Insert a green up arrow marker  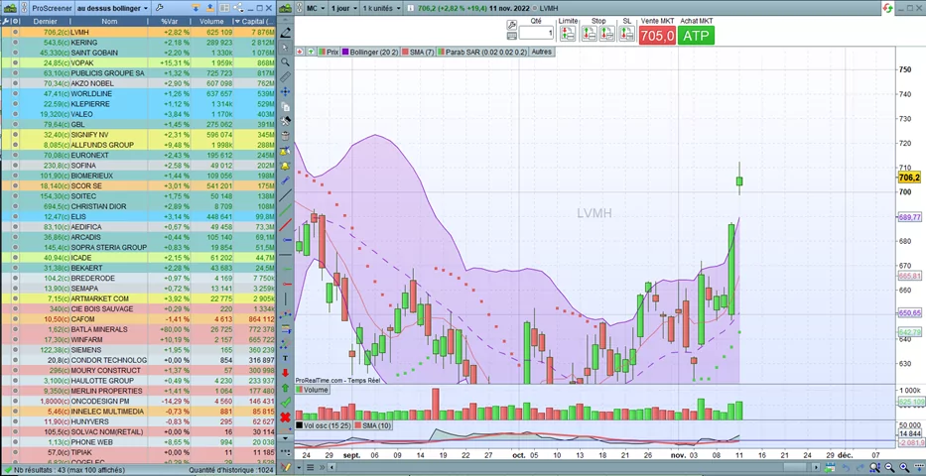click(x=286, y=388)
